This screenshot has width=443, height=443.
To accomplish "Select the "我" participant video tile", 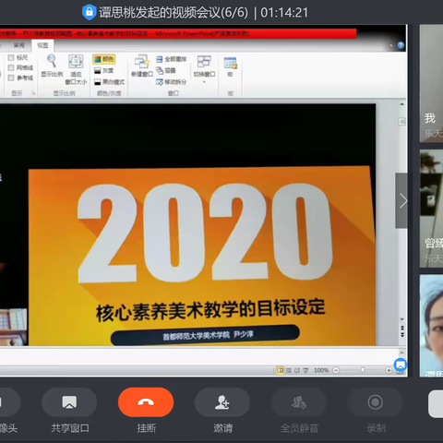I will point(431,83).
